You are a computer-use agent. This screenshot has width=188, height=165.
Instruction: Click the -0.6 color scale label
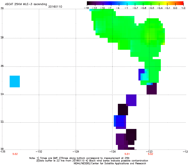143,8
